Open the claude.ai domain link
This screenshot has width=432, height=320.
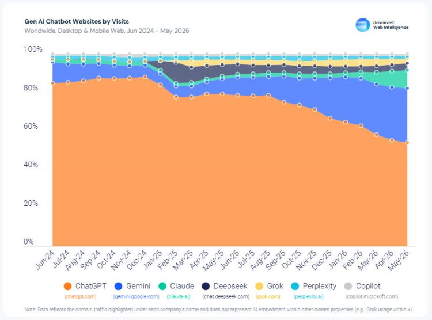point(179,296)
